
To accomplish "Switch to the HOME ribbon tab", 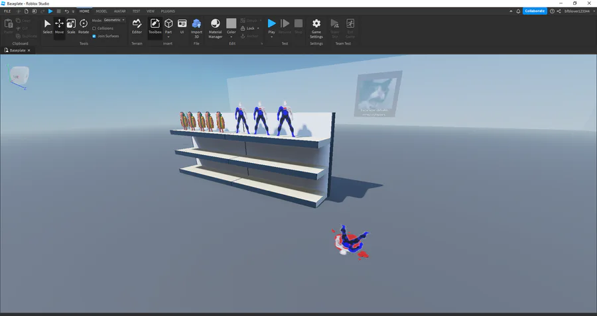I will point(84,11).
